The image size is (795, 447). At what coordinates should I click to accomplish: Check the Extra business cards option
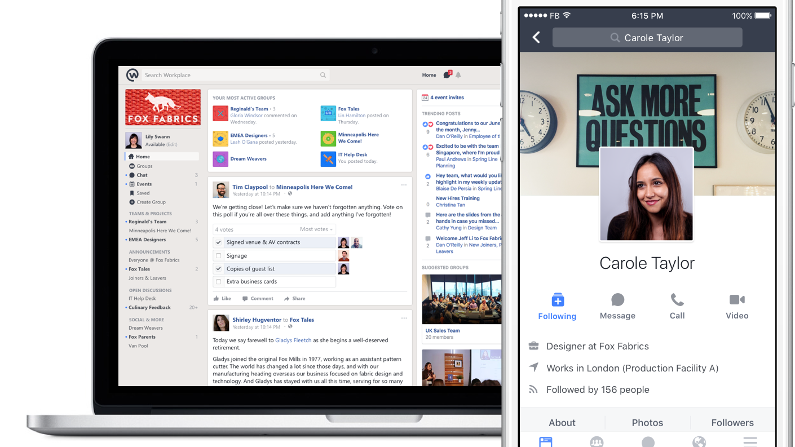pyautogui.click(x=219, y=282)
